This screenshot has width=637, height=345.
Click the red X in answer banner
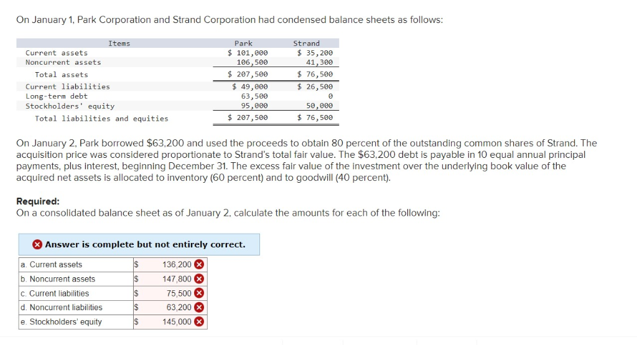pyautogui.click(x=37, y=244)
